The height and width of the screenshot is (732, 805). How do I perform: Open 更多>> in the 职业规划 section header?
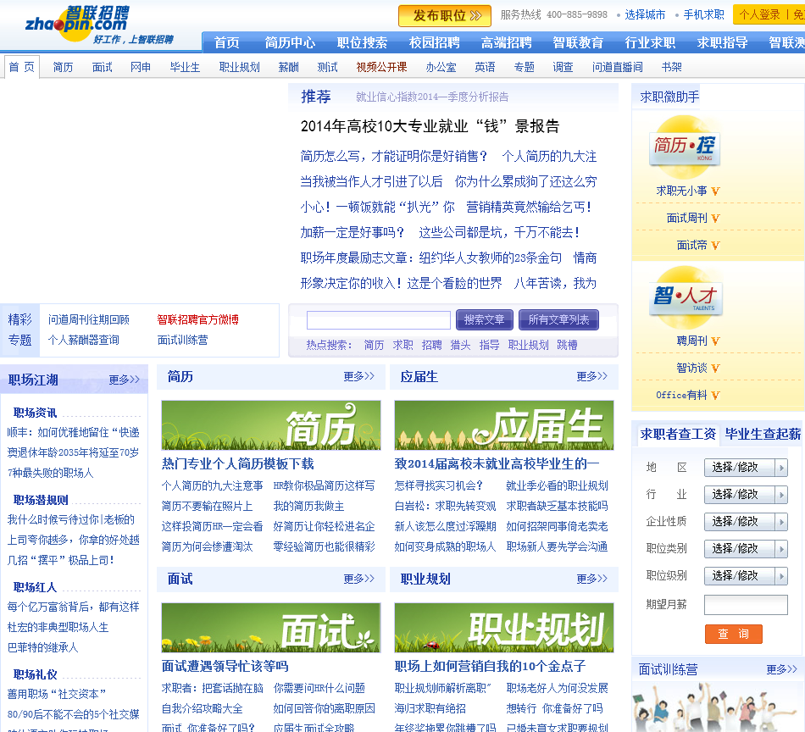(x=592, y=579)
